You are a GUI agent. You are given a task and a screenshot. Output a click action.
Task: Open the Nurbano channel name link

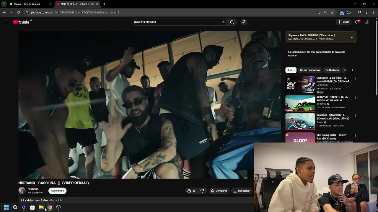[33, 189]
